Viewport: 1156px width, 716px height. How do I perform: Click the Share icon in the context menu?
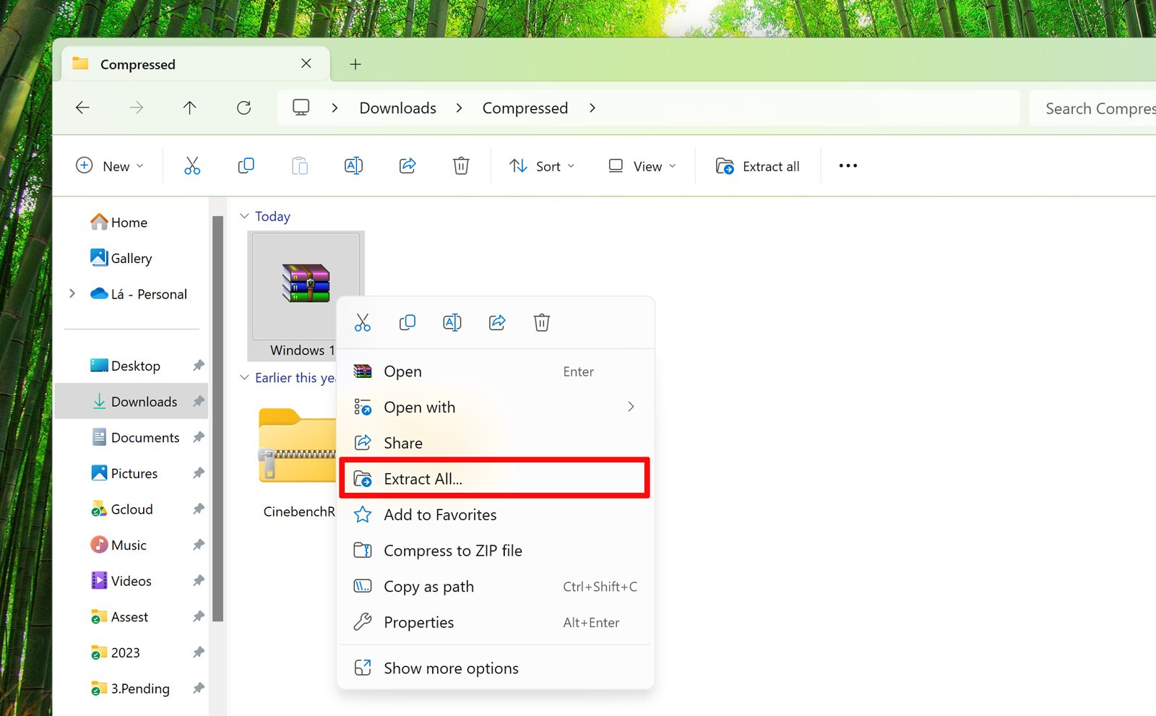click(x=497, y=322)
